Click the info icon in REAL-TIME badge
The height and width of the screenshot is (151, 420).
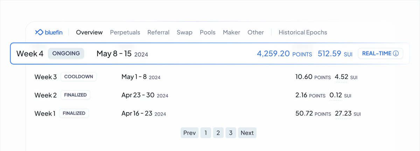click(x=396, y=53)
